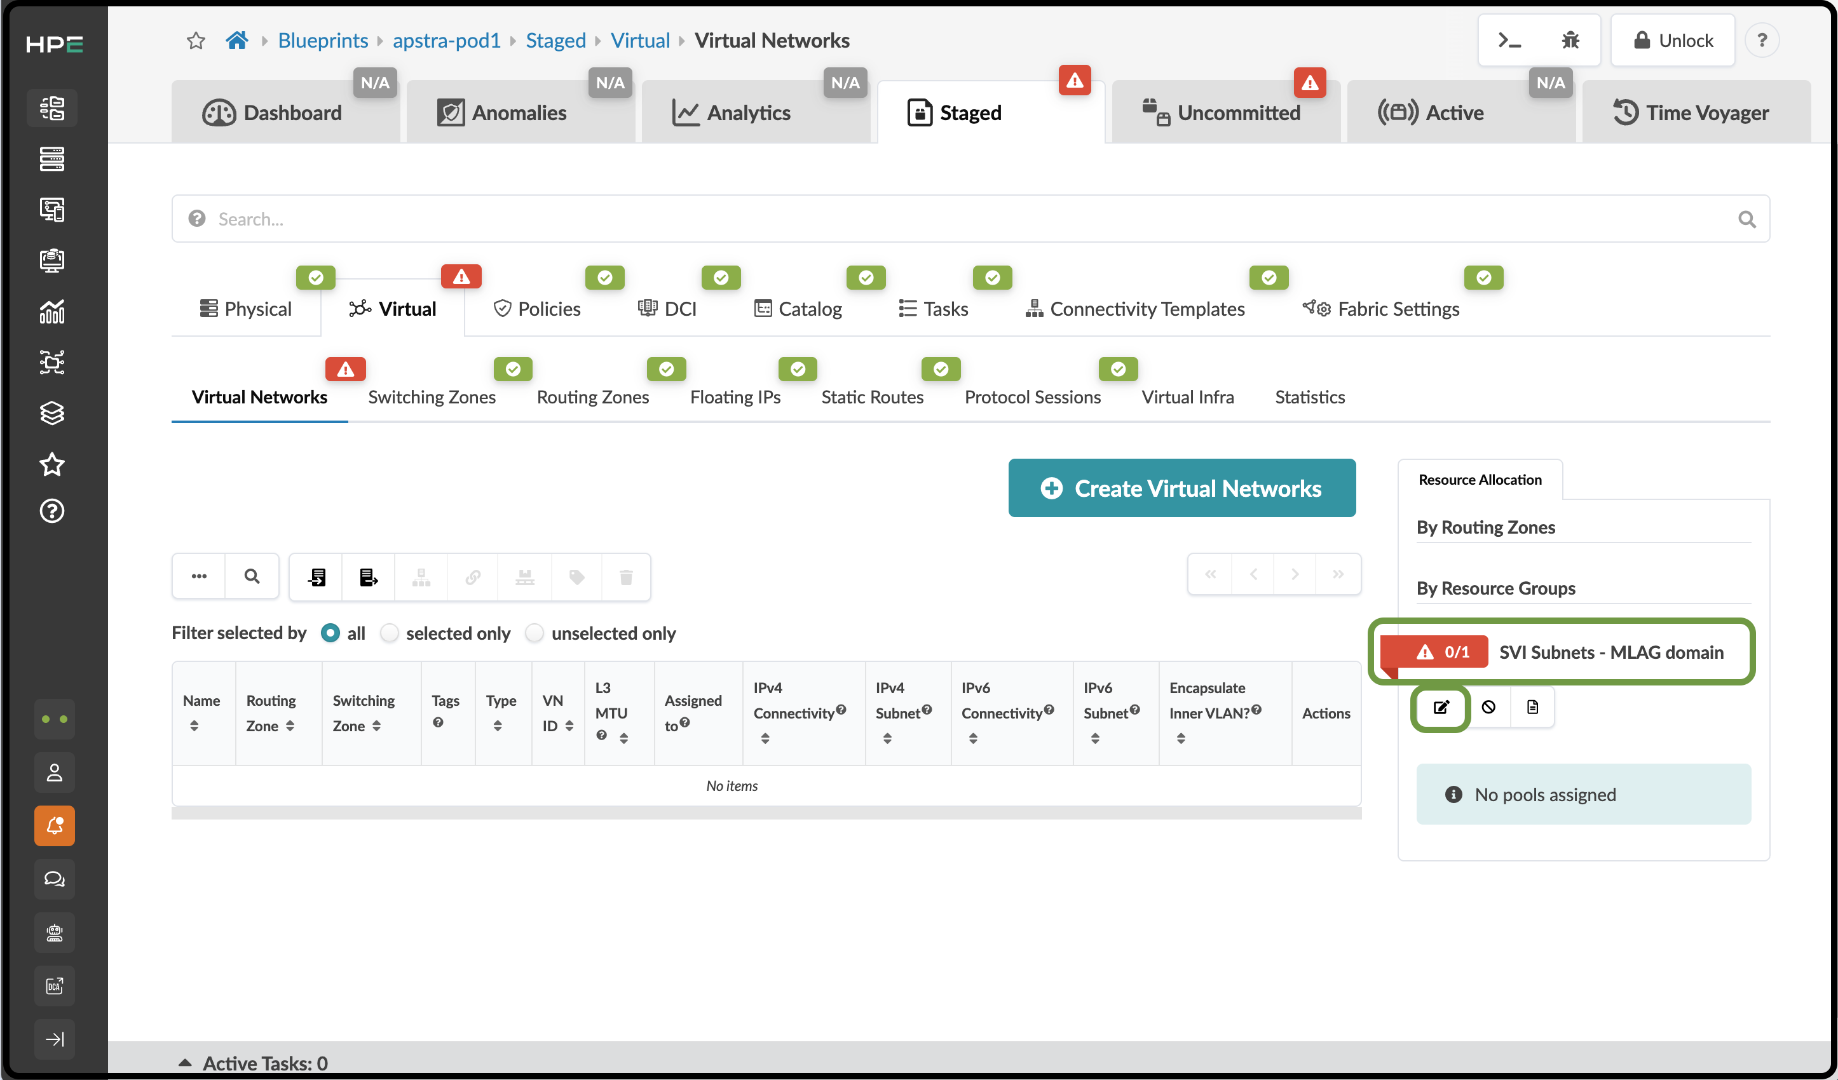Open the user profile icon in sidebar
This screenshot has width=1838, height=1080.
click(55, 773)
